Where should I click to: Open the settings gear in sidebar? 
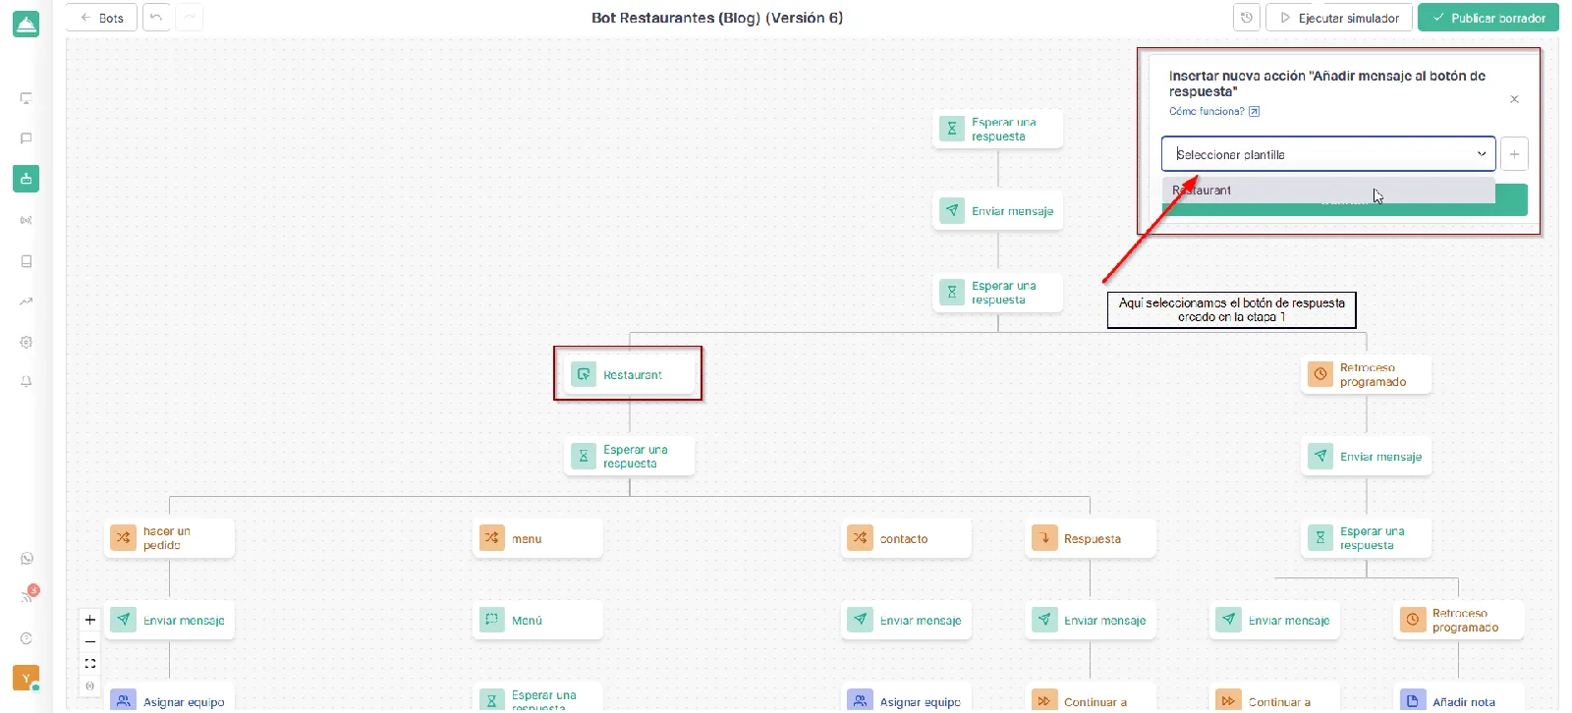click(27, 342)
